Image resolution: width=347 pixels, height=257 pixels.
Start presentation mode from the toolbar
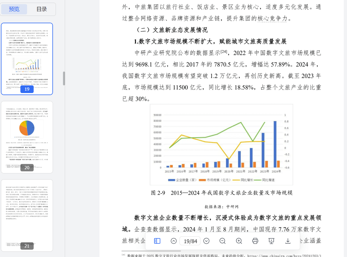(271, 241)
